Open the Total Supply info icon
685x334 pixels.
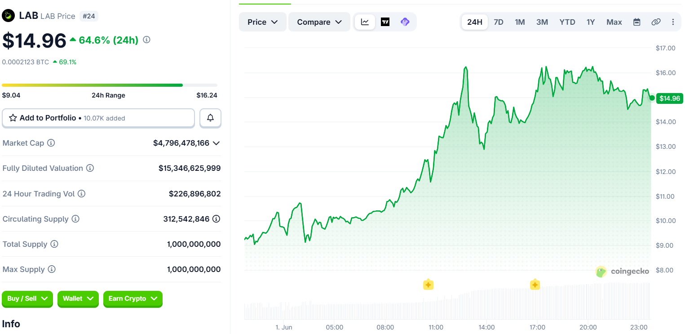(54, 244)
